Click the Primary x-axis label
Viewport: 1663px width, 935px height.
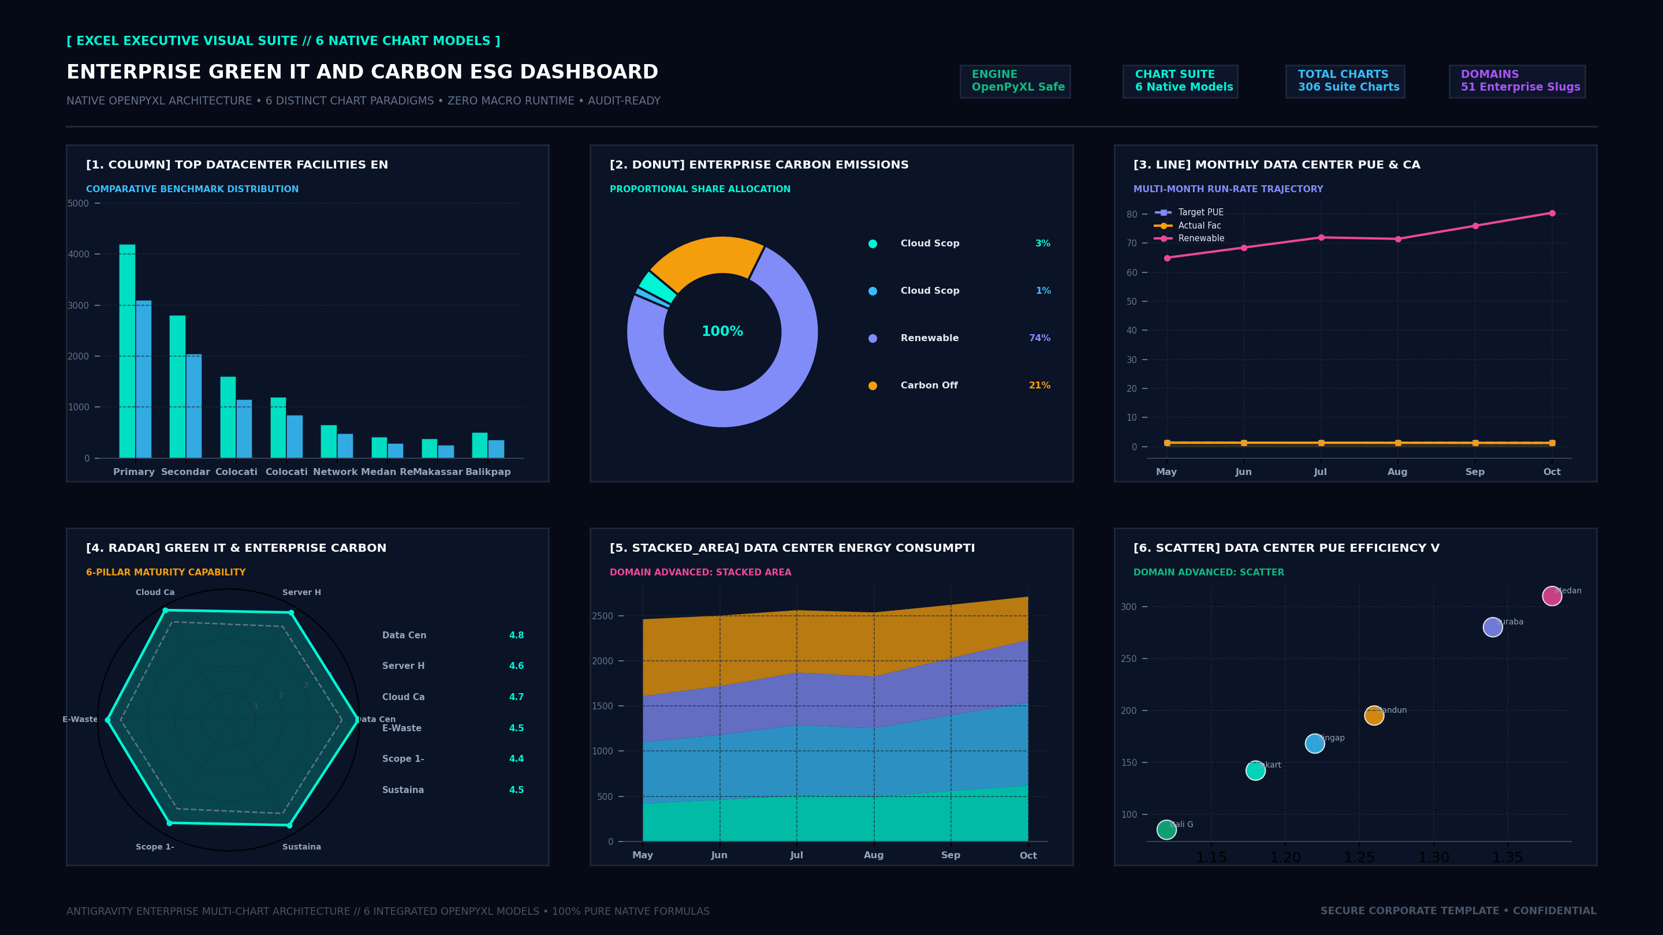pyautogui.click(x=135, y=472)
